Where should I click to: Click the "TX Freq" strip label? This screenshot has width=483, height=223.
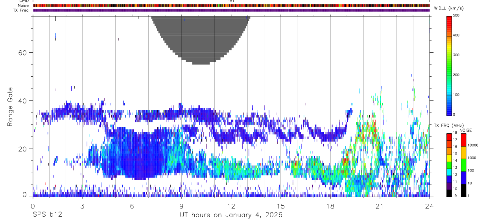[x=21, y=10]
